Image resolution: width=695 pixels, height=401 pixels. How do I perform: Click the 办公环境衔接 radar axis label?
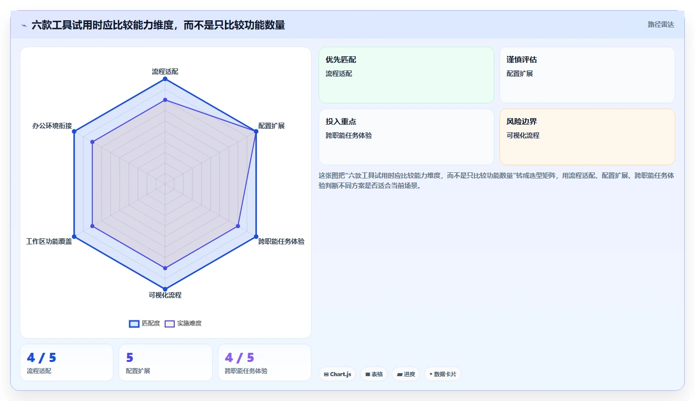coord(52,126)
